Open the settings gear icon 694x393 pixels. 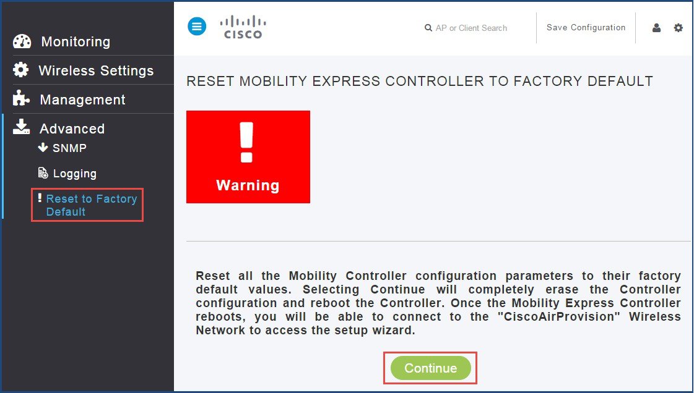(678, 28)
